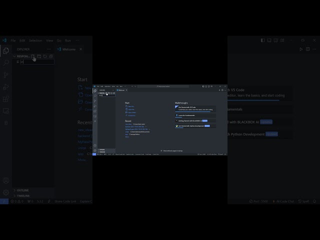Click notifications bell in enlarged status bar

tap(314, 201)
